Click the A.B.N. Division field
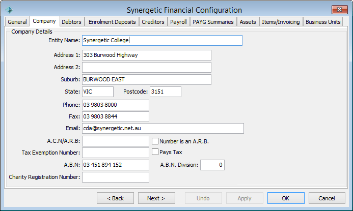353x211 pixels. (212, 165)
